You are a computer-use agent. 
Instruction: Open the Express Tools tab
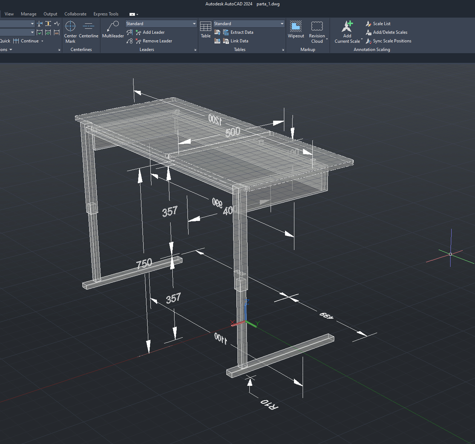click(x=106, y=14)
